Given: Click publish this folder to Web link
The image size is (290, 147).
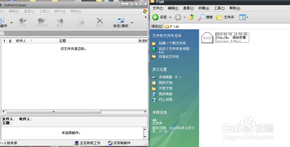Looking at the screenshot, I should click(x=174, y=50).
